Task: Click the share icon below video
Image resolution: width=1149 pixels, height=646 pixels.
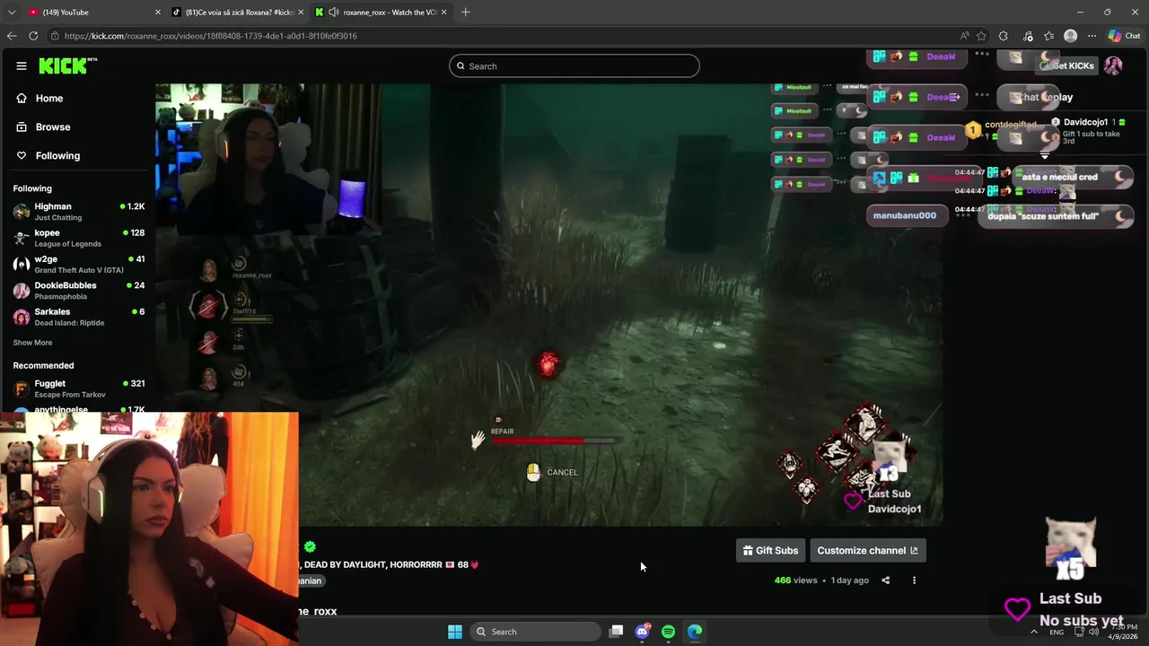Action: coord(885,581)
